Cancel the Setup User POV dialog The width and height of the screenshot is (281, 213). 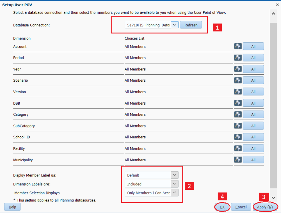pos(241,207)
